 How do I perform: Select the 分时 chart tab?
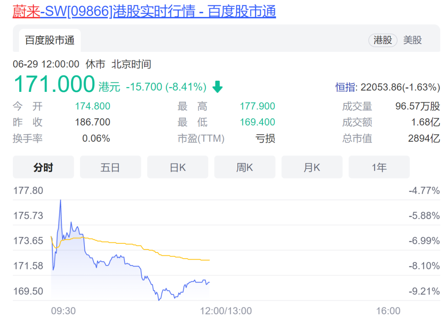(x=43, y=167)
